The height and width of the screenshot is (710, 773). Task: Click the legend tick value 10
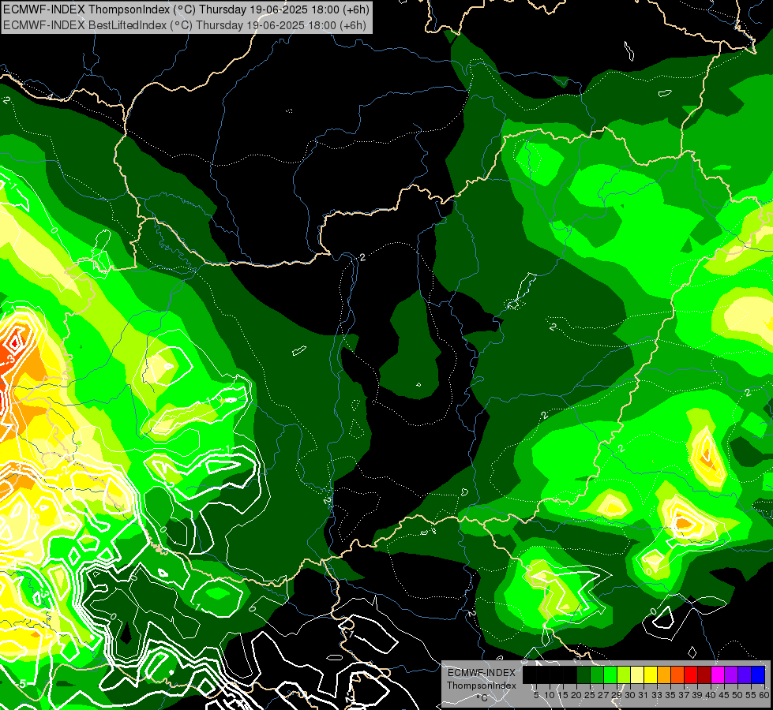(550, 695)
